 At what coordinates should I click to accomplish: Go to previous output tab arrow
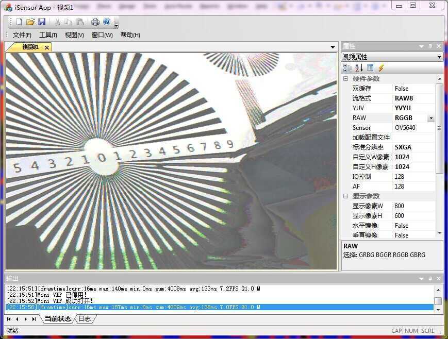(18, 319)
